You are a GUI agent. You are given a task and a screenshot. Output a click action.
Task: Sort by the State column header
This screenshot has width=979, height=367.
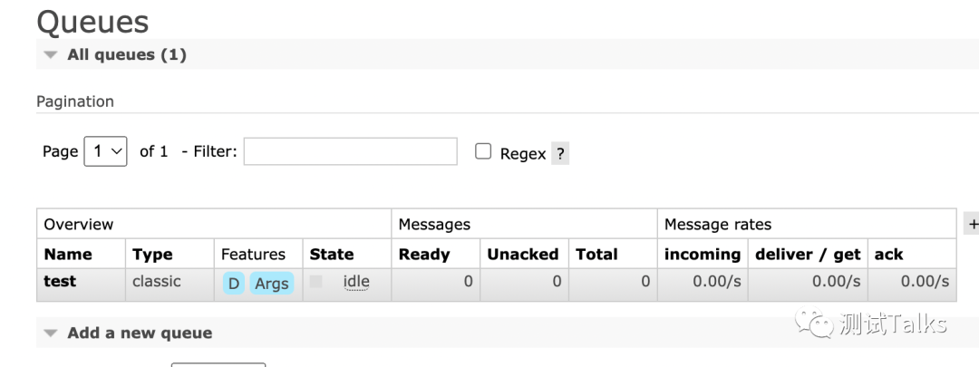coord(332,255)
